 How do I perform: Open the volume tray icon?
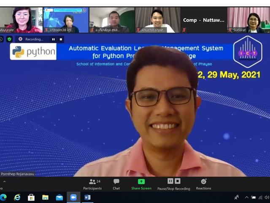267,198
